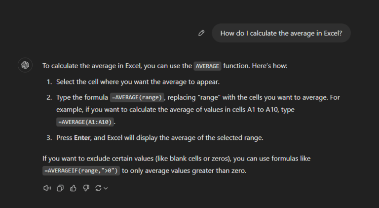The height and width of the screenshot is (208, 379).
Task: Click the =AVERAGEIF(range,">0") code snippet
Action: point(81,171)
